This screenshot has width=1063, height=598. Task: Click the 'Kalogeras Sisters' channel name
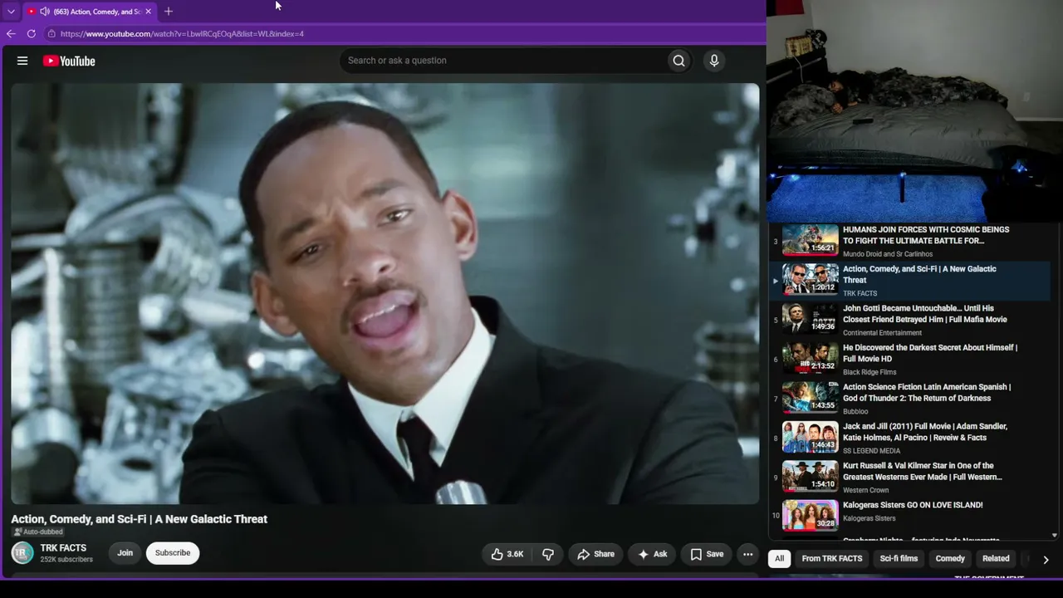pos(870,518)
